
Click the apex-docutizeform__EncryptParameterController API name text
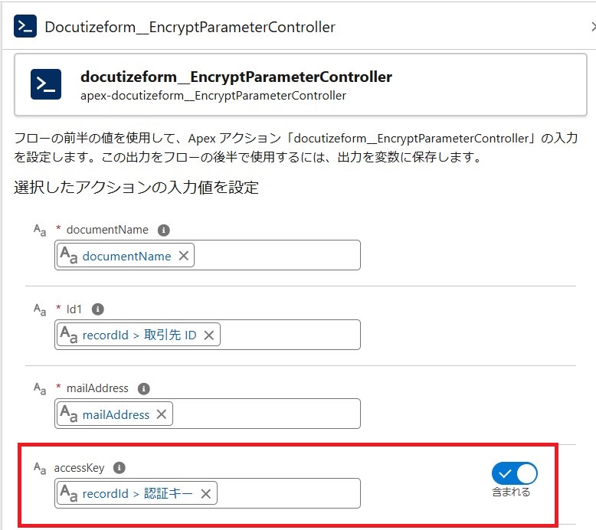pyautogui.click(x=213, y=96)
